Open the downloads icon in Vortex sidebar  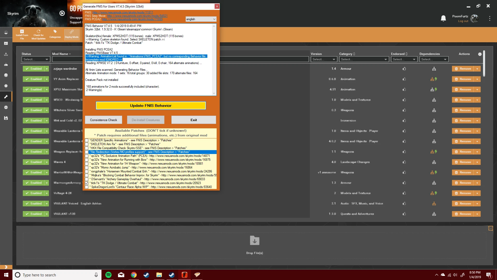tap(6, 54)
